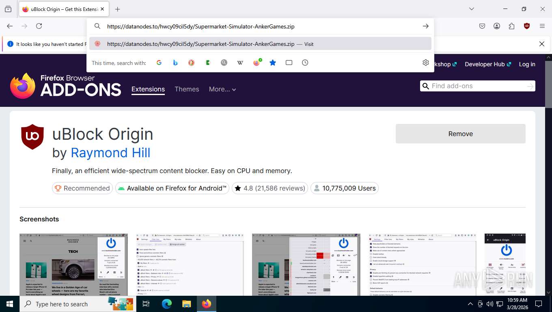Click the taskbar search box
Viewport: 552px width, 312px height.
(78, 304)
